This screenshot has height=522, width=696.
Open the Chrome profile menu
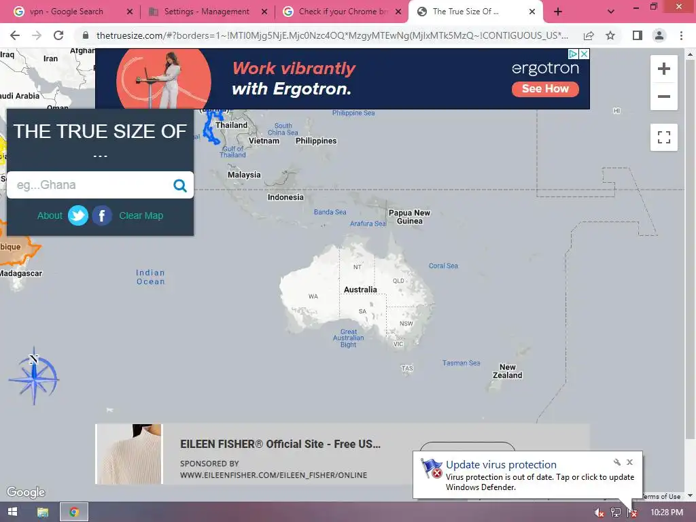tap(659, 35)
